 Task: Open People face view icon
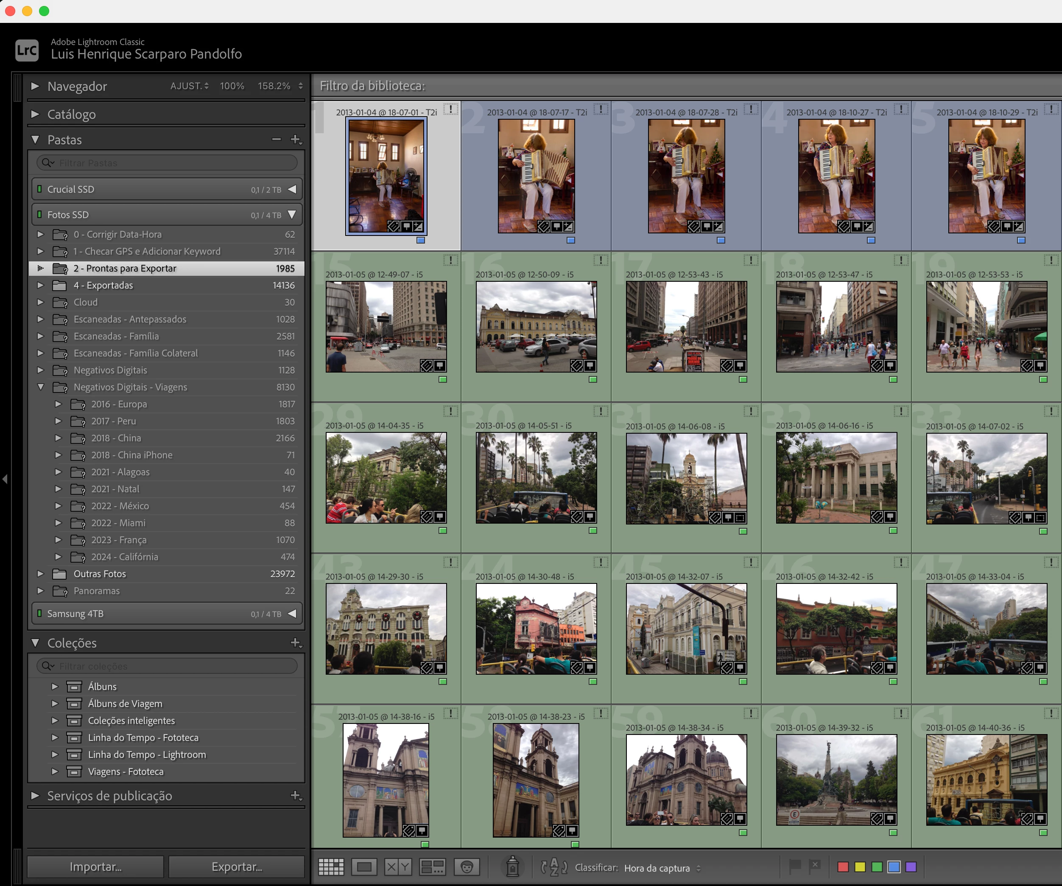466,867
